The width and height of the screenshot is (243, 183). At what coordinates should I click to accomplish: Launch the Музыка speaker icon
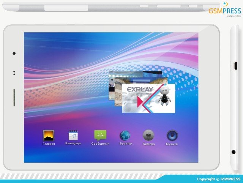click(x=172, y=136)
